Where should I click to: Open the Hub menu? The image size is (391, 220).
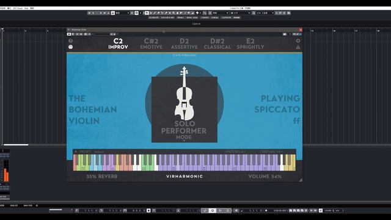[26, 8]
